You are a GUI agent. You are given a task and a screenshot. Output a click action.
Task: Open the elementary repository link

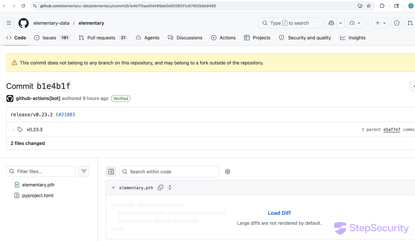tap(91, 23)
